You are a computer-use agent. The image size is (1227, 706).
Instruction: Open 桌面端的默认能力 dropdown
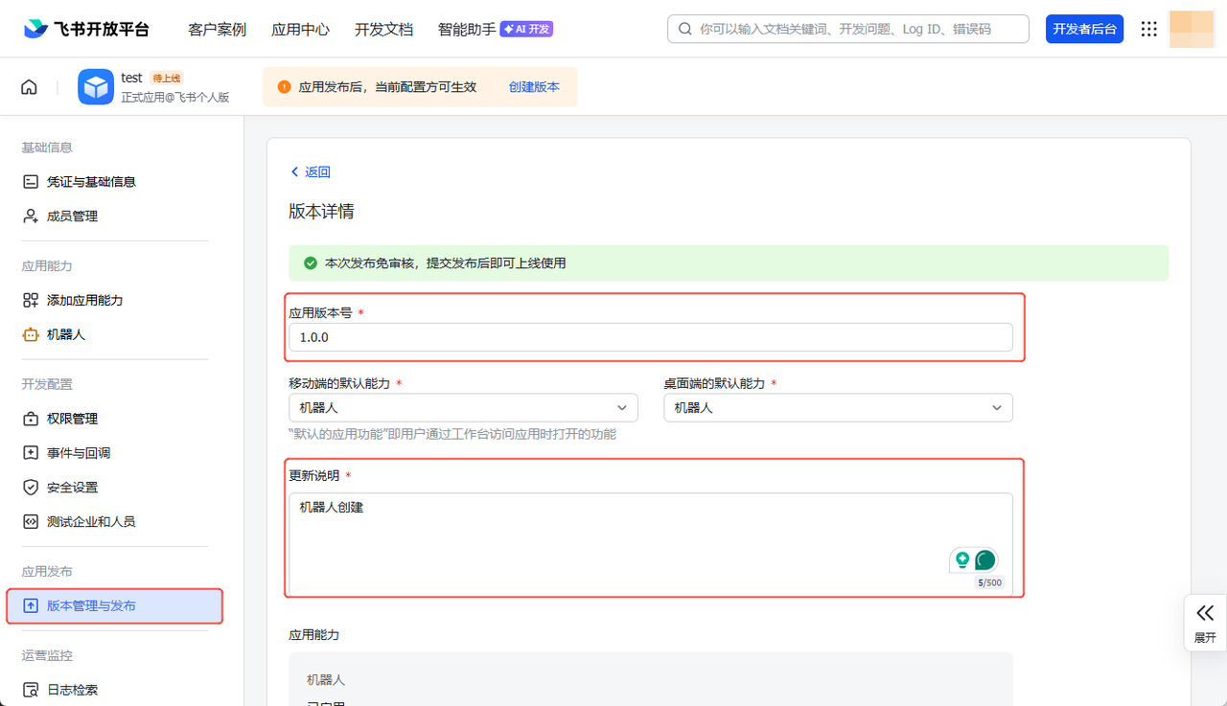838,408
